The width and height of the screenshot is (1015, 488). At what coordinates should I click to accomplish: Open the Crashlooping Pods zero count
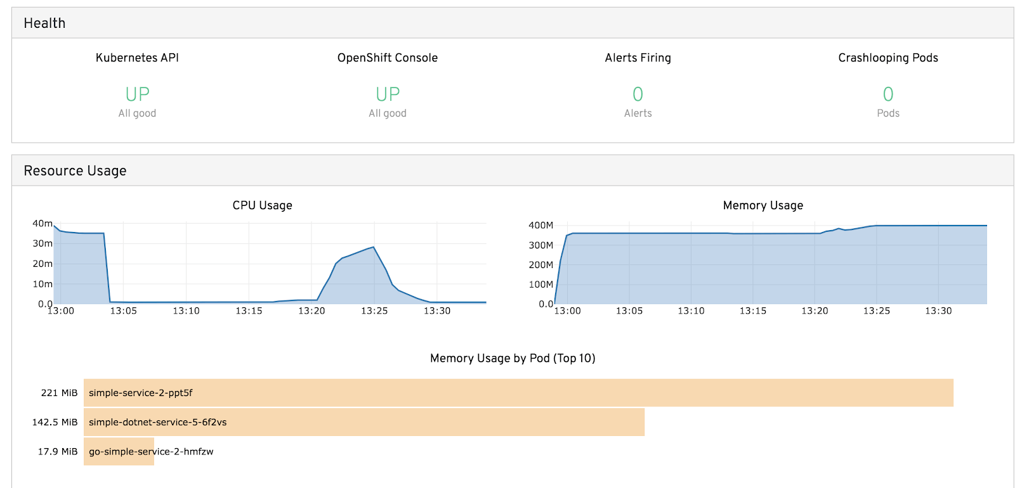(887, 94)
